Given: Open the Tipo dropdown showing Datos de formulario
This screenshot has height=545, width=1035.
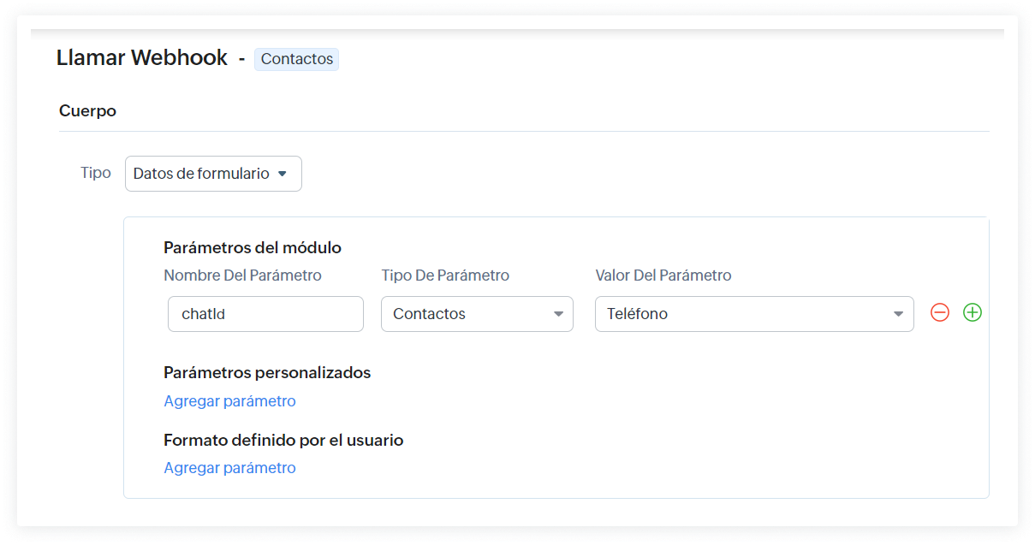Looking at the screenshot, I should [213, 174].
